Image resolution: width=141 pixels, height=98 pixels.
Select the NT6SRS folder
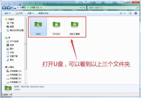[x=56, y=26]
